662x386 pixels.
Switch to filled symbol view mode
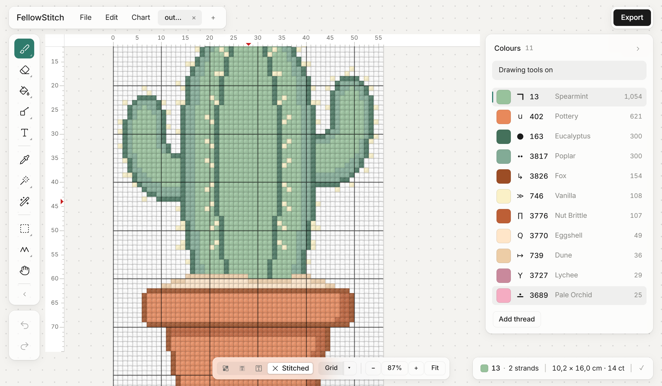coord(242,368)
